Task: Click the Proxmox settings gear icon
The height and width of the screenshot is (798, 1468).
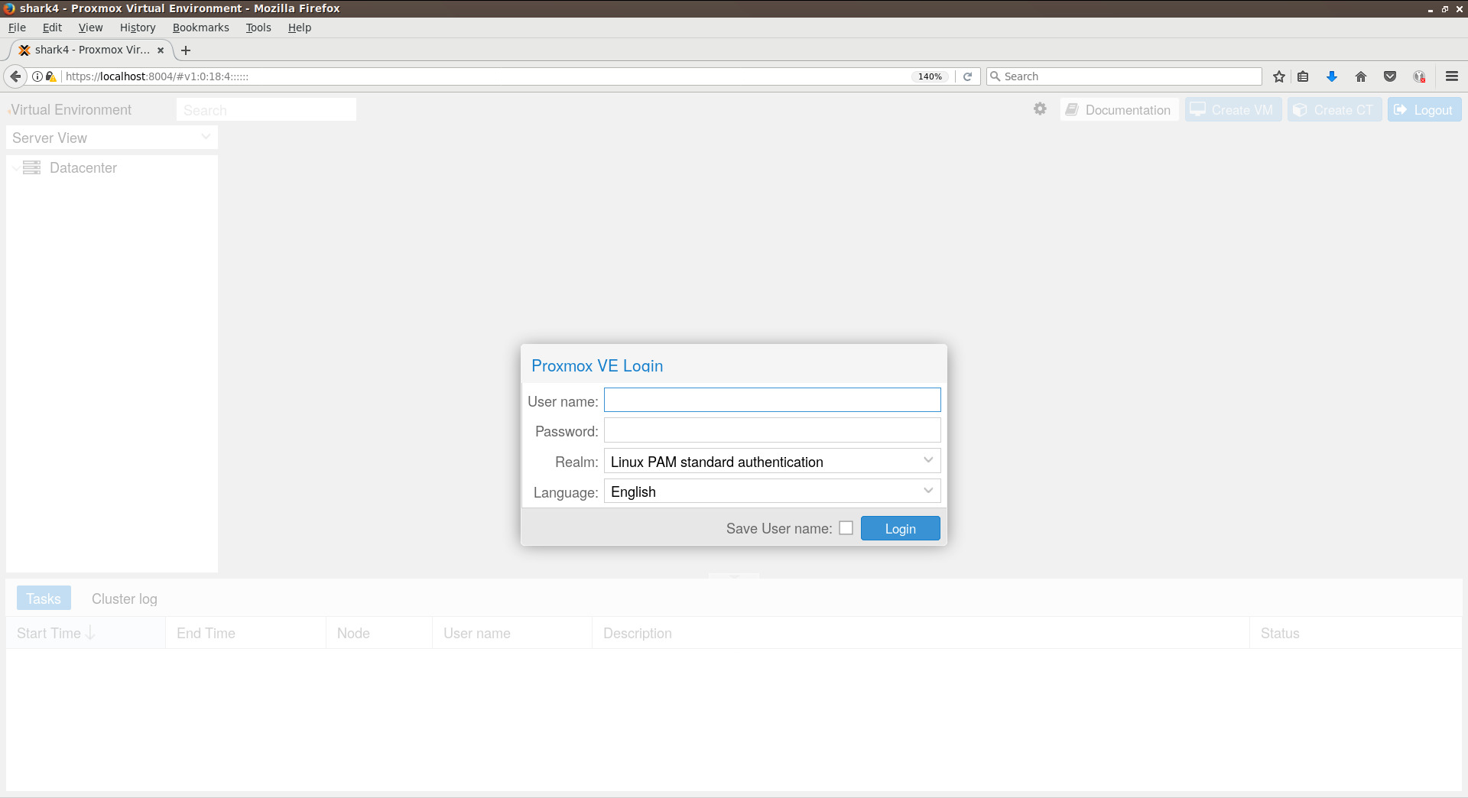Action: [1040, 109]
